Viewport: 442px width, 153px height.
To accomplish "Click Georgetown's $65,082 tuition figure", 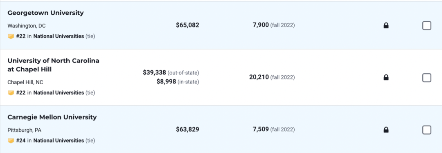I will pyautogui.click(x=187, y=25).
